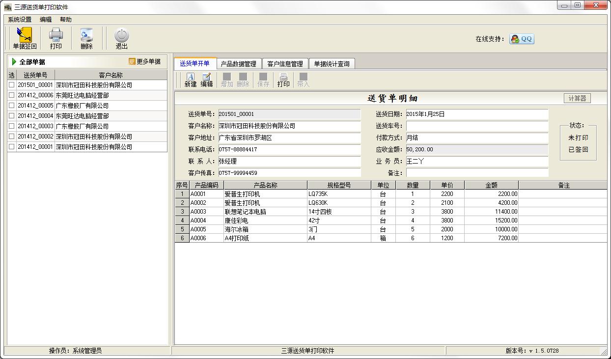Click 操作员: 系统管理员 in status bar
Screen dimensions: 611x359
(75, 351)
